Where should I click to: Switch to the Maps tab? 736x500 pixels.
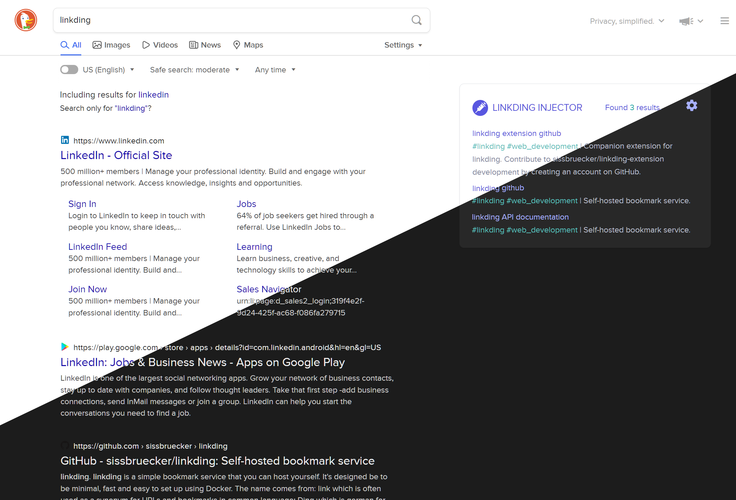coord(248,45)
